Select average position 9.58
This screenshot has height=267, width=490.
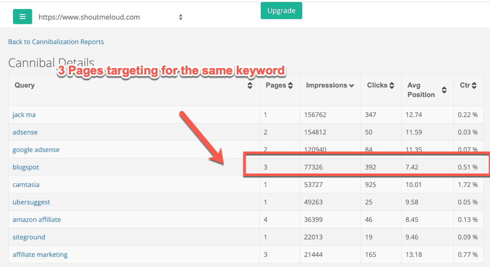(412, 202)
